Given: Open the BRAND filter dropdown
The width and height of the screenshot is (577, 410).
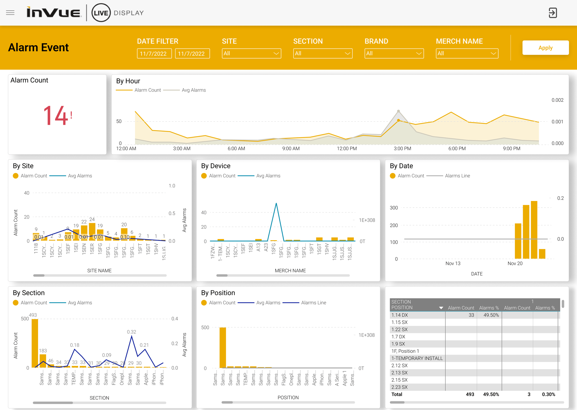Looking at the screenshot, I should tap(394, 53).
